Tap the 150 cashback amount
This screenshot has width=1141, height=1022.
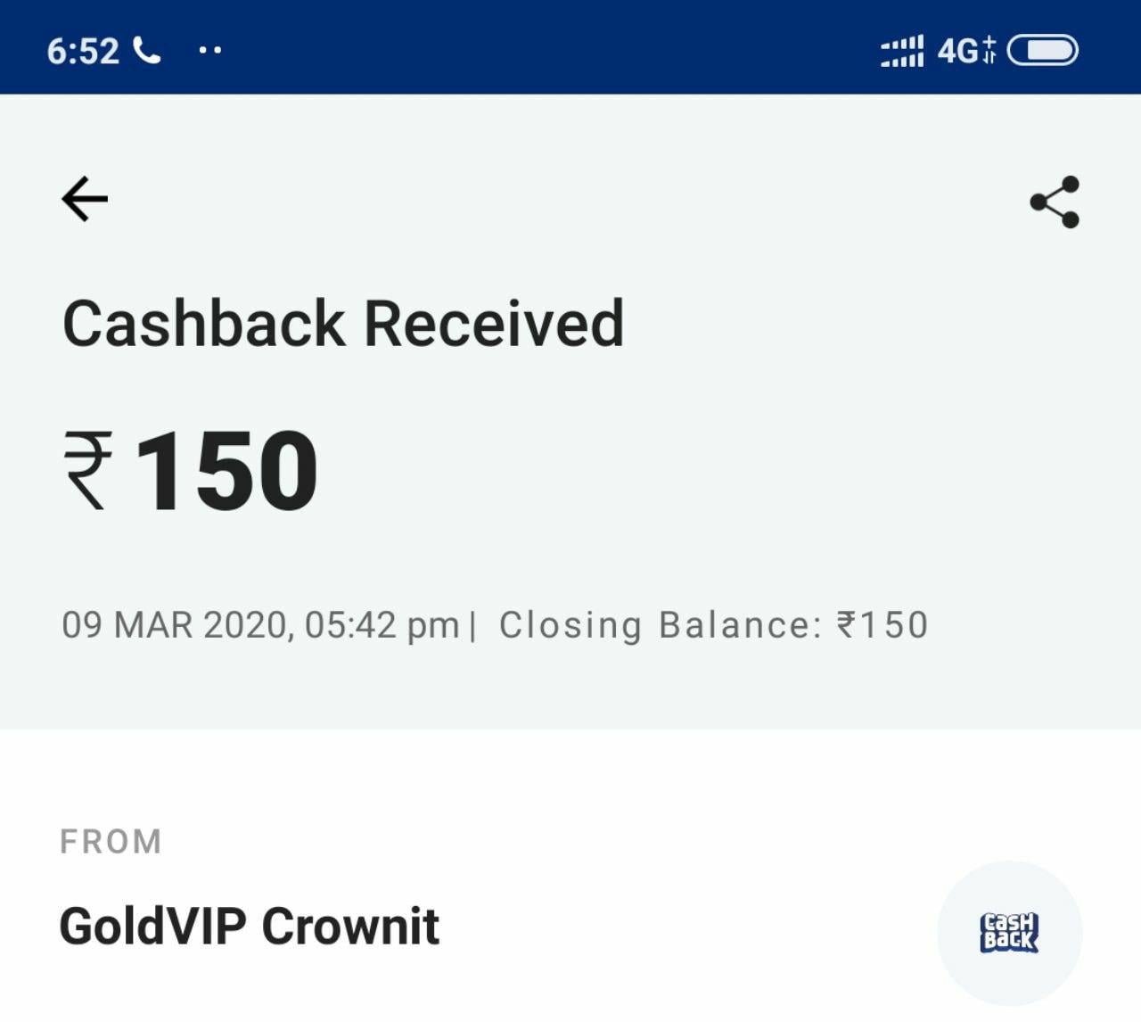(x=226, y=470)
